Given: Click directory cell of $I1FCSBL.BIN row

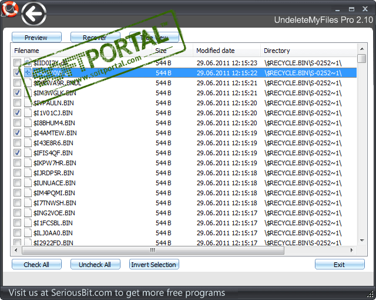Looking at the screenshot, I should (x=303, y=223).
